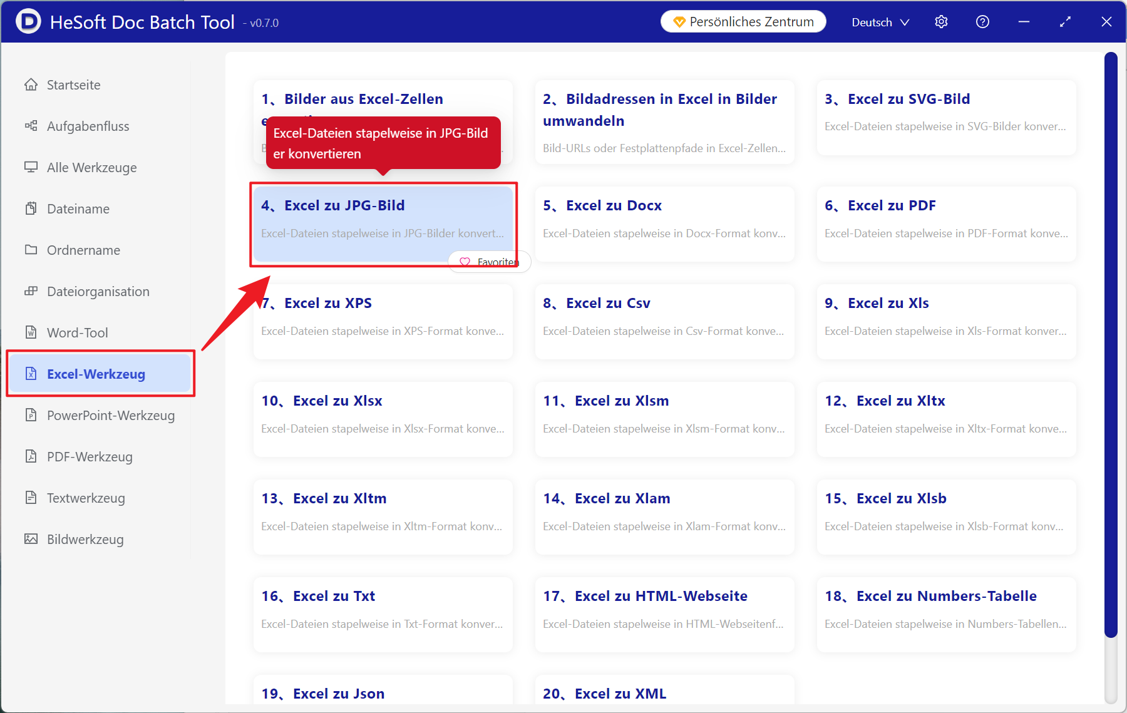1127x713 pixels.
Task: Select Bildwerkzeug in sidebar
Action: 100,539
